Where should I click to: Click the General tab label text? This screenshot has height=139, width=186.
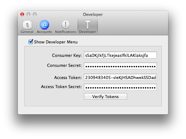27,32
